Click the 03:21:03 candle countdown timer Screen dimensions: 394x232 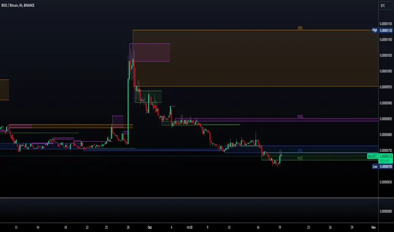pyautogui.click(x=386, y=161)
